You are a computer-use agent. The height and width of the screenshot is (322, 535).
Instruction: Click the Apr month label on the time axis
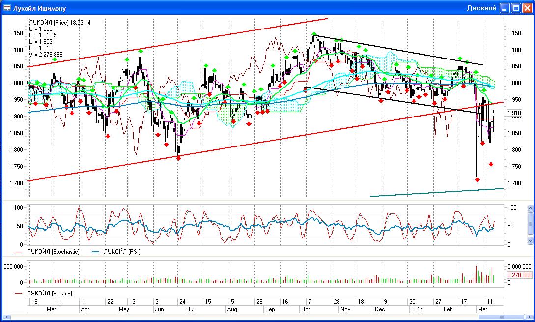click(84, 309)
